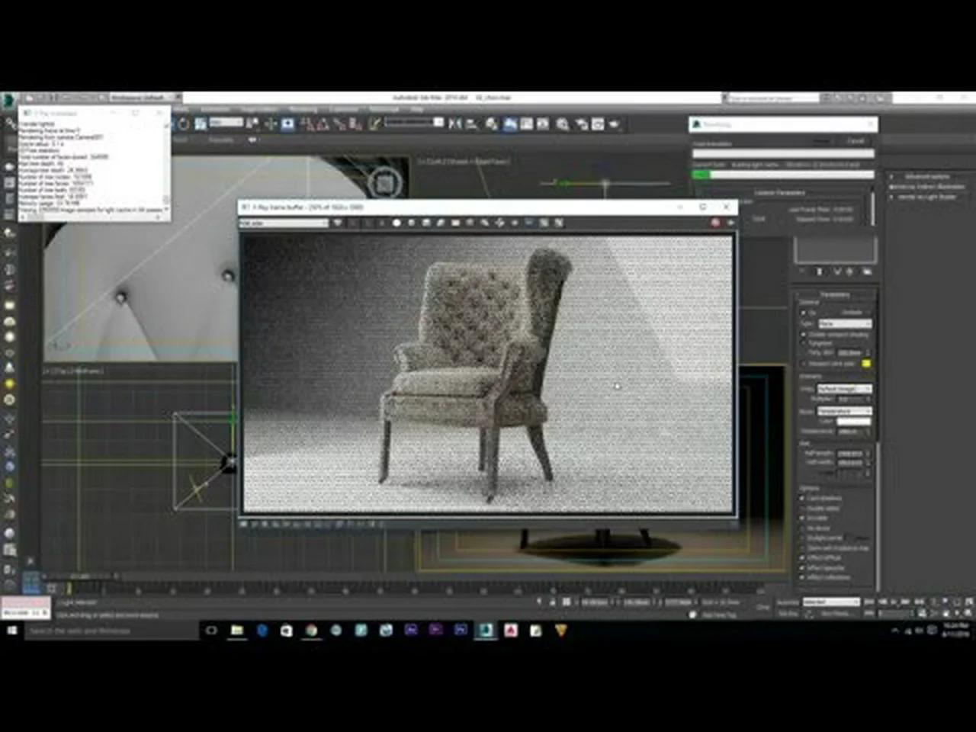This screenshot has width=976, height=732.
Task: Select the Rotate tool in main toolbar
Action: tap(183, 124)
